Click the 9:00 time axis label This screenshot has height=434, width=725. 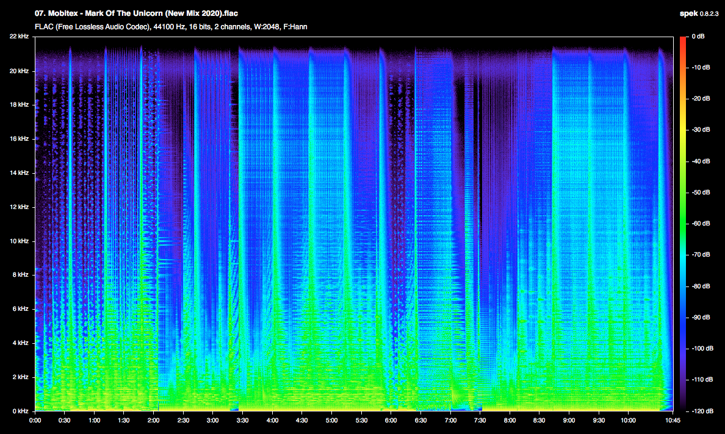(x=569, y=420)
